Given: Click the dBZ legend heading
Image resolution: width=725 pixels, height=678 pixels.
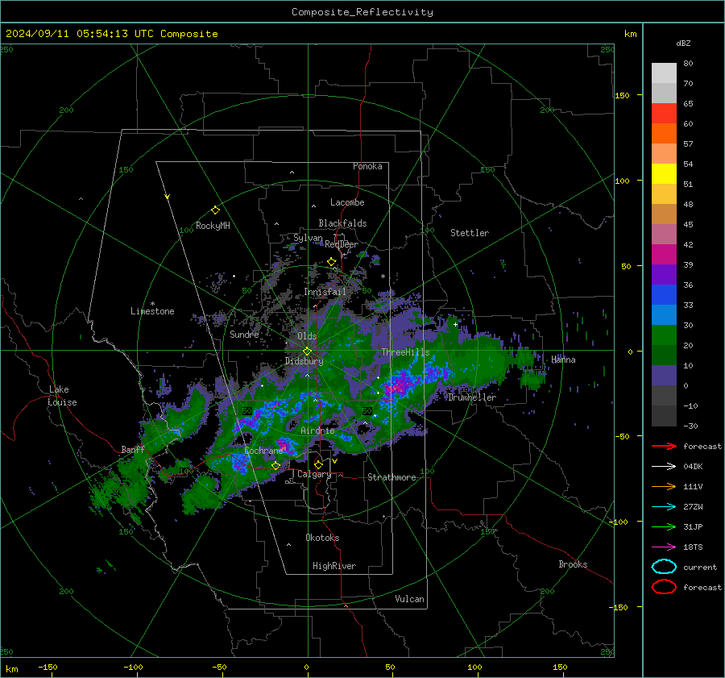Looking at the screenshot, I should click(x=683, y=43).
